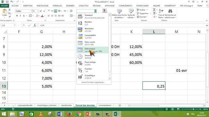Open Trier et filtrer dropdown
The width and height of the screenshot is (209, 117).
click(161, 14)
